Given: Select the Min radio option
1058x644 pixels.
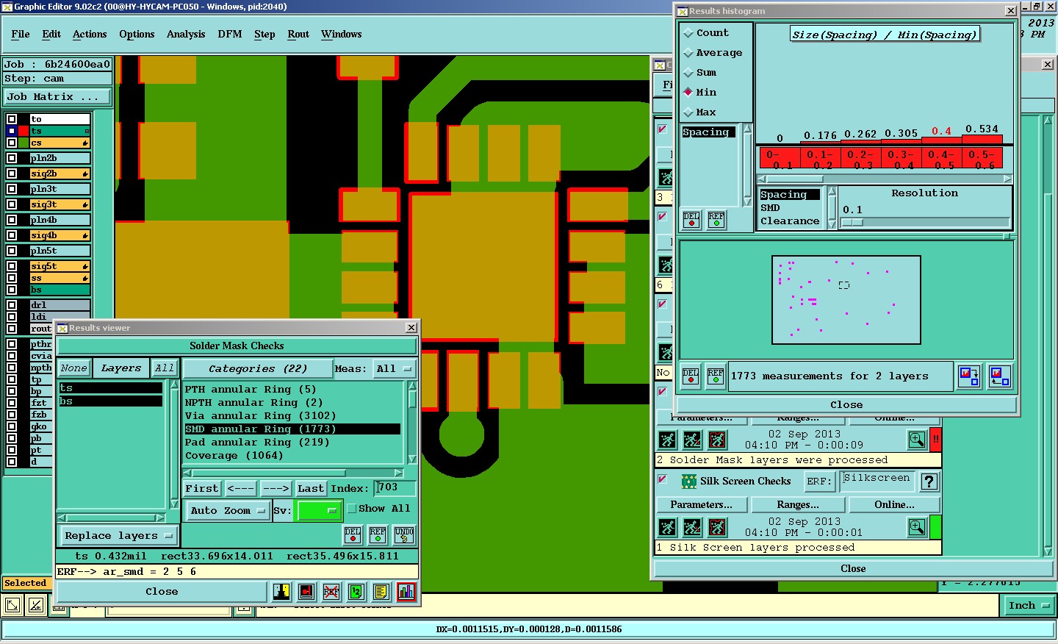Looking at the screenshot, I should click(688, 93).
